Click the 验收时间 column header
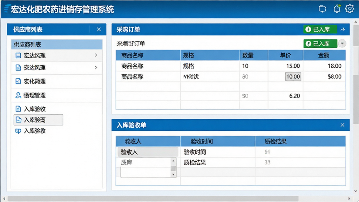Screen dimensions: 359x202 [x=218, y=141]
